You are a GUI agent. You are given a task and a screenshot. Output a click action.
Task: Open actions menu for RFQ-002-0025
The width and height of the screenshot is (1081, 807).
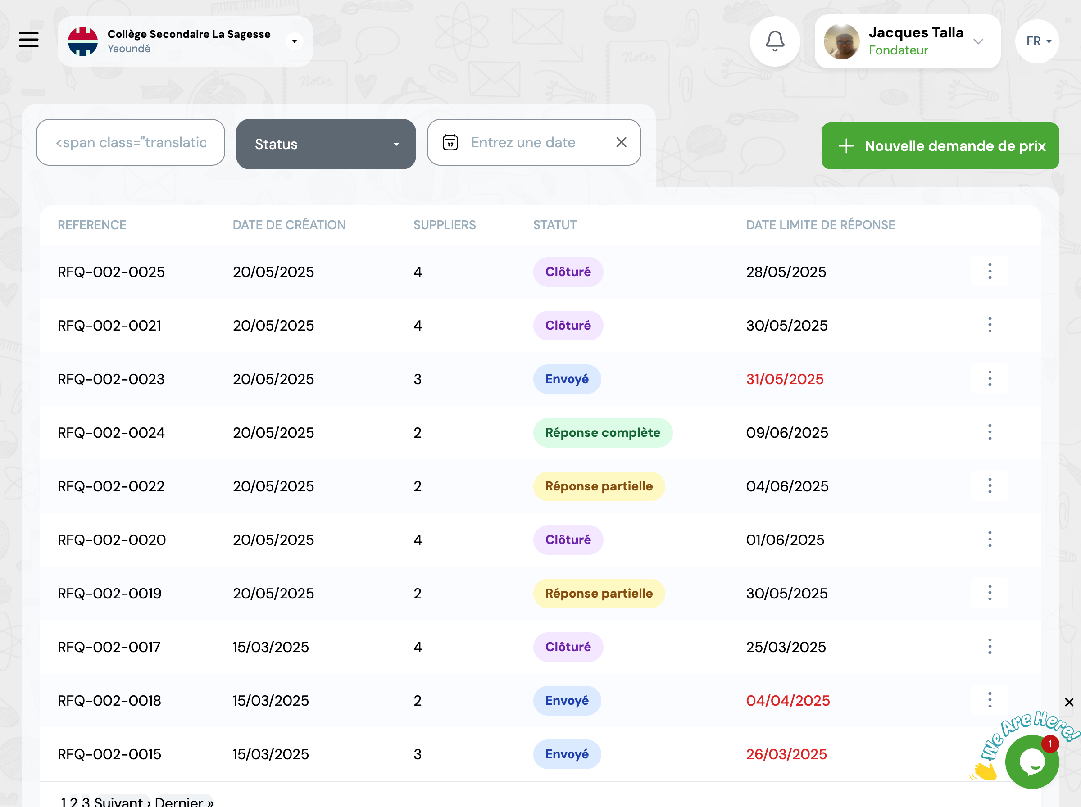[x=989, y=272]
